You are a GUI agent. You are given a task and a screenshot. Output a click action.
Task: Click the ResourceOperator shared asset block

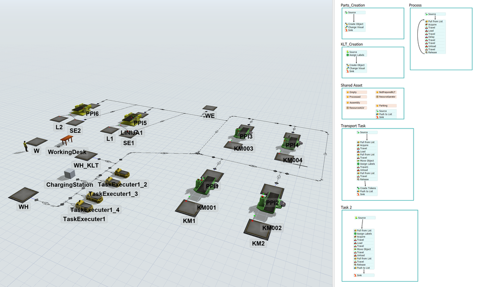point(386,97)
